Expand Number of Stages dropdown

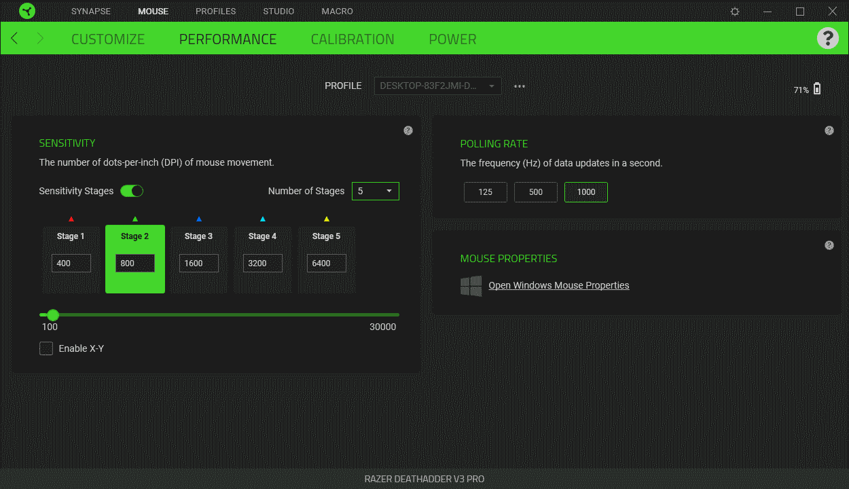[x=376, y=191]
